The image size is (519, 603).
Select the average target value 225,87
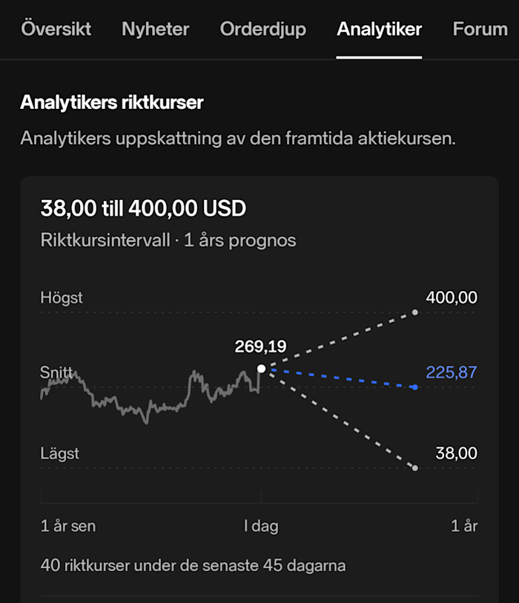[452, 373]
